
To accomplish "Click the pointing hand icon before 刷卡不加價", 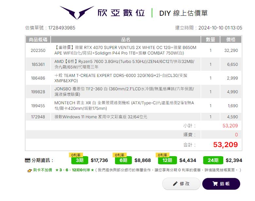I will (30, 170).
